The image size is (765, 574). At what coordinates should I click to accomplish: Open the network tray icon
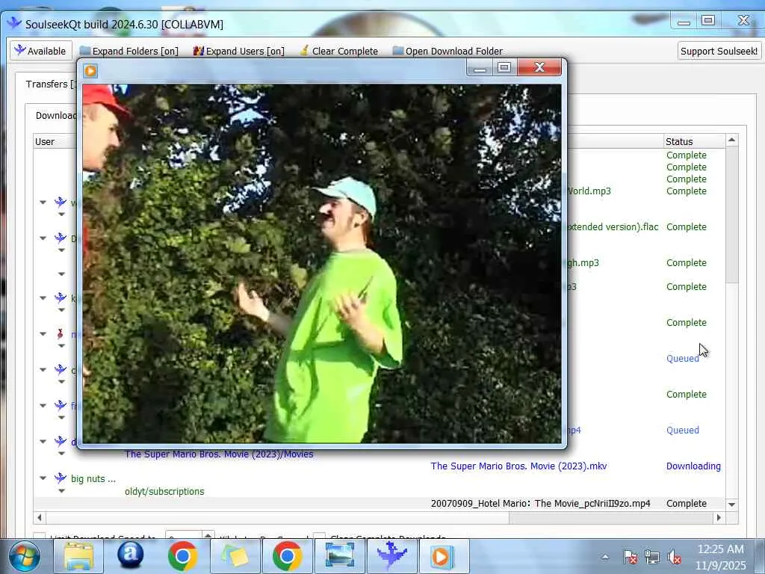[x=651, y=557]
